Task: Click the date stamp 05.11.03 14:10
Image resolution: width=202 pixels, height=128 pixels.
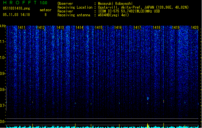Action: coord(16,15)
